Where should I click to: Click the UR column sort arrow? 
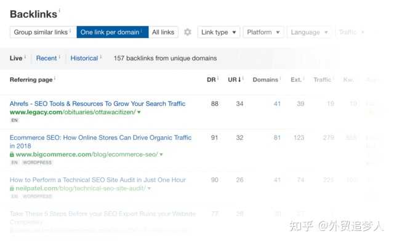[239, 79]
